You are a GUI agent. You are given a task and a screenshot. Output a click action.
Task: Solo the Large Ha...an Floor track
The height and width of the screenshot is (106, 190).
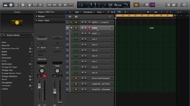[85, 84]
